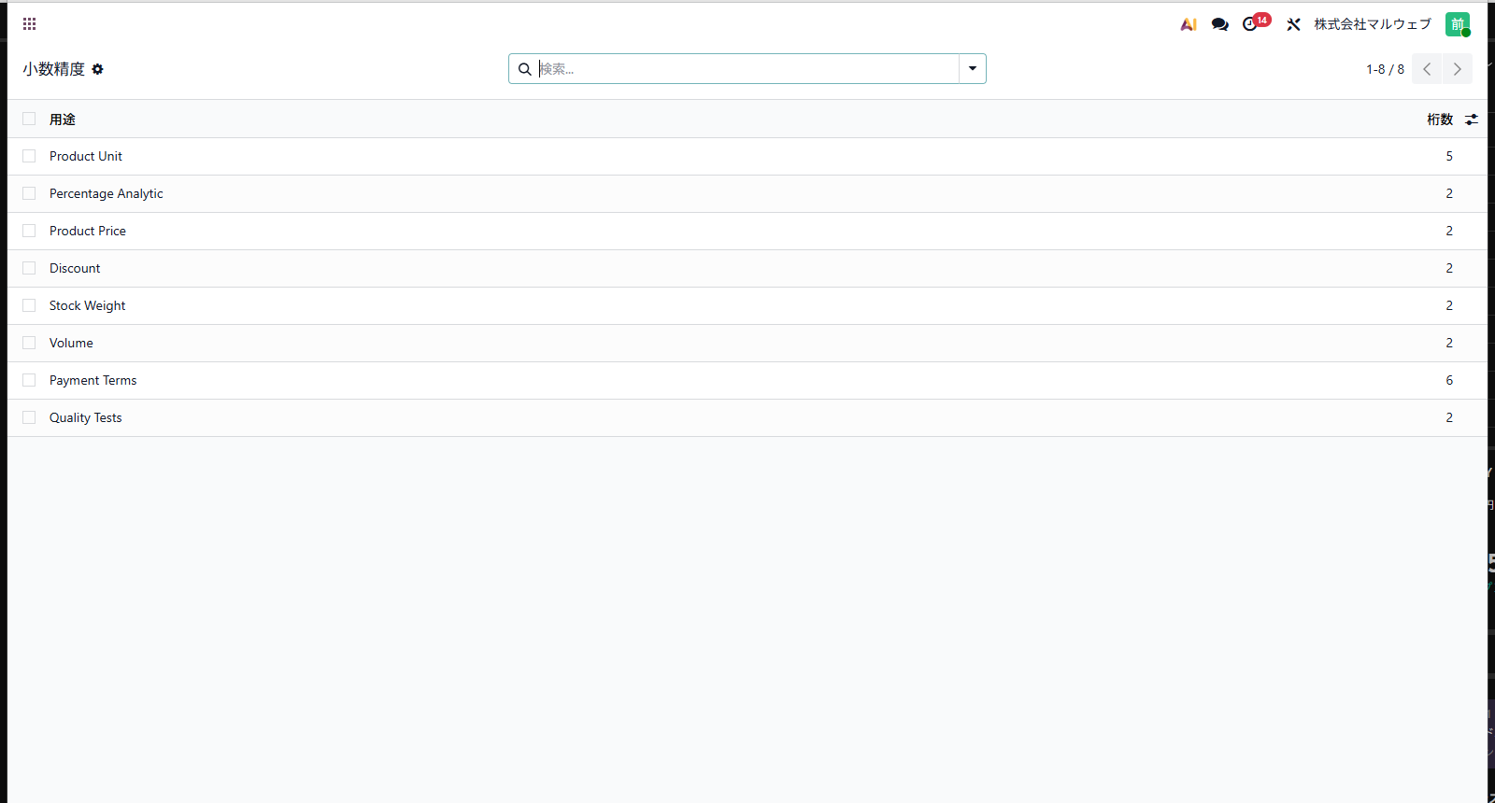Open the gear actions menu beside 小数精度
The height and width of the screenshot is (803, 1495).
97,69
